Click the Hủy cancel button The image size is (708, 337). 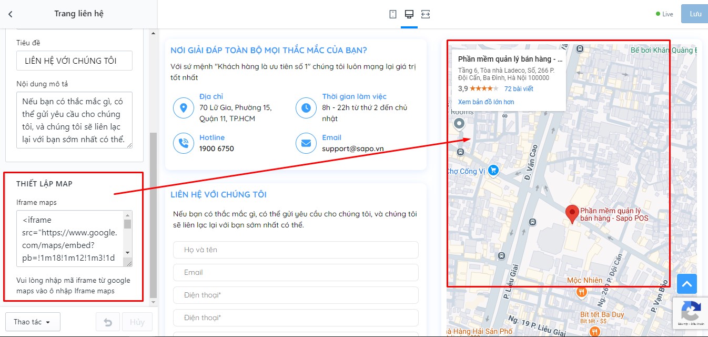point(137,322)
